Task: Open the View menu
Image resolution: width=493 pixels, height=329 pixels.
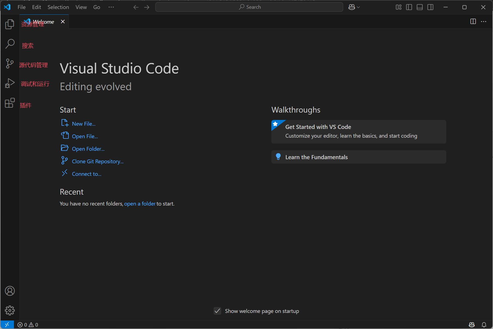Action: pyautogui.click(x=81, y=7)
